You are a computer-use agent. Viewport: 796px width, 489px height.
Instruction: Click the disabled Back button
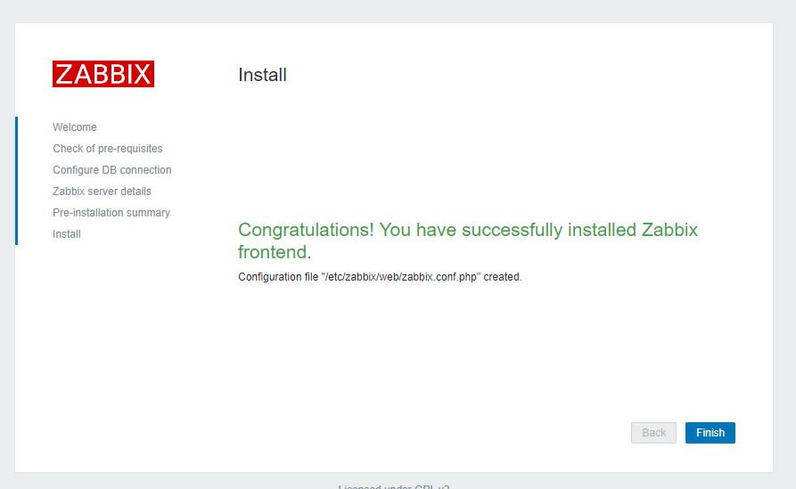pos(653,433)
